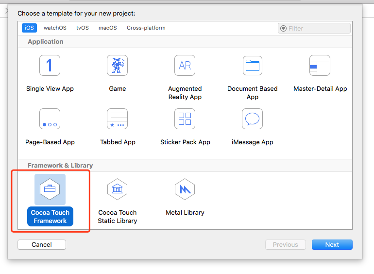Screen dimensions: 374x274
Task: Select the iMessage App bubble icon
Action: coord(252,119)
